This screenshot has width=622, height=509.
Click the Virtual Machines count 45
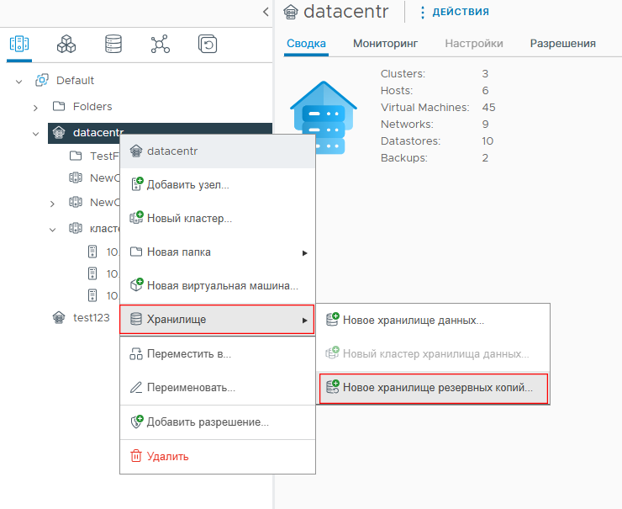click(488, 107)
